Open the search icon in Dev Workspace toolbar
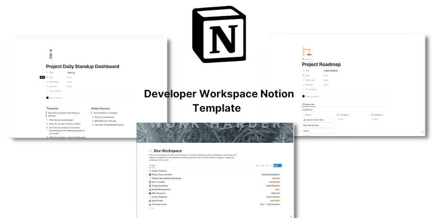The height and width of the screenshot is (218, 436). tap(267, 166)
